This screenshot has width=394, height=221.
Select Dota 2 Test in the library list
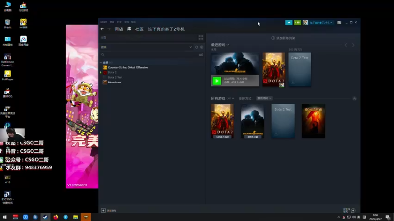115,77
